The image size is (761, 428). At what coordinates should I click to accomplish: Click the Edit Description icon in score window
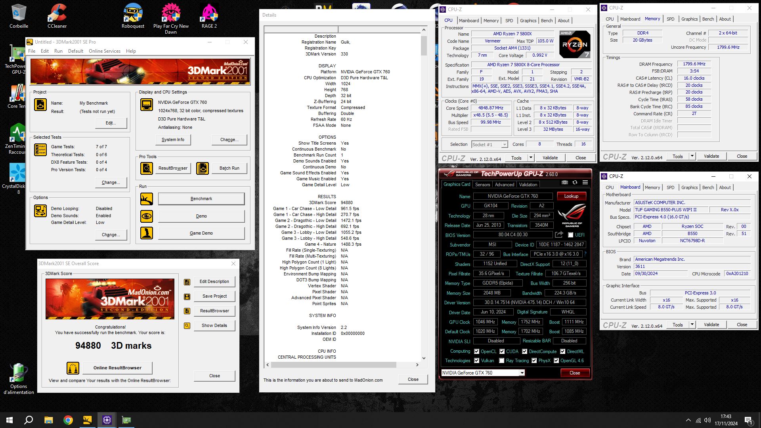point(187,282)
